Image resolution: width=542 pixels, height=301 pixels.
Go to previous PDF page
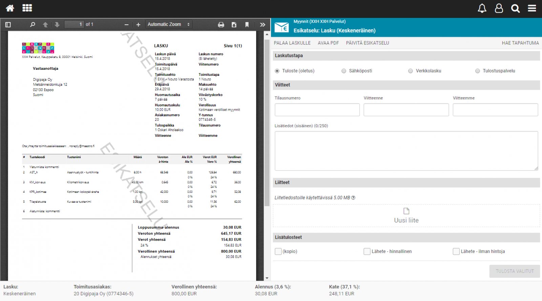pyautogui.click(x=45, y=24)
